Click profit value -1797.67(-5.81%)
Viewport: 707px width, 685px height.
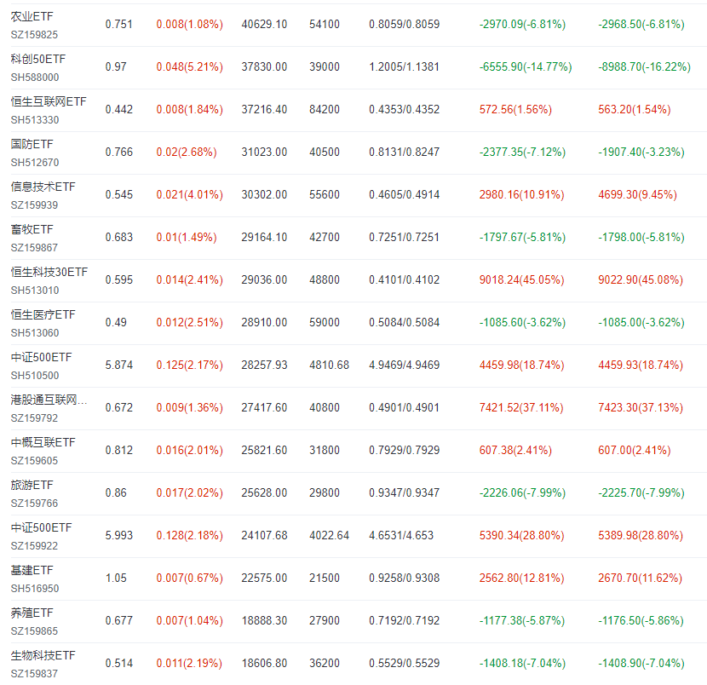[x=523, y=238]
